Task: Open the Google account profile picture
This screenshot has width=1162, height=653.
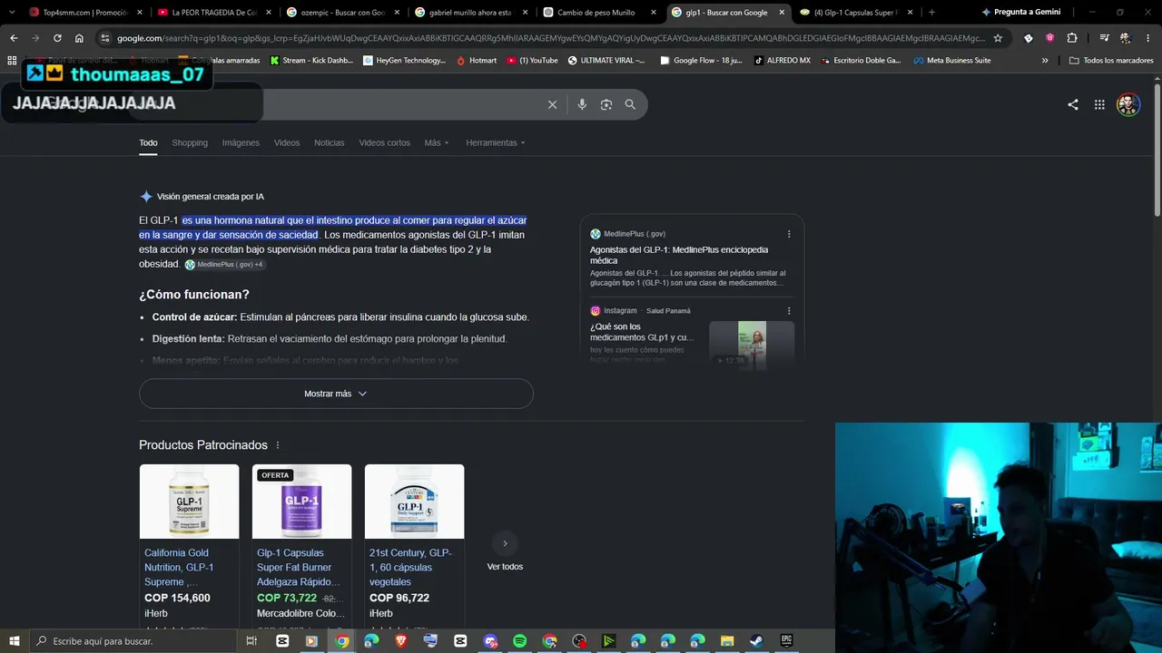Action: click(x=1128, y=104)
